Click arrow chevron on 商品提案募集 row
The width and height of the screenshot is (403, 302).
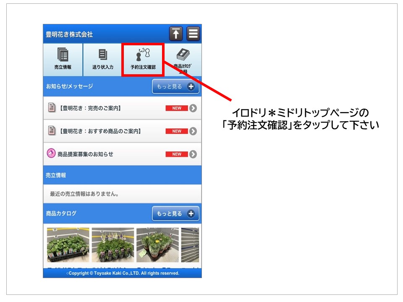pyautogui.click(x=193, y=154)
